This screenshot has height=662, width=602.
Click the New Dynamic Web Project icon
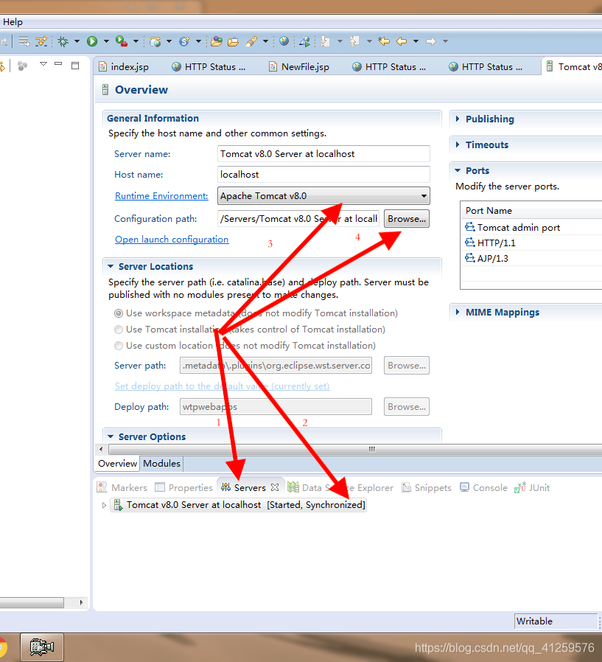tap(155, 41)
